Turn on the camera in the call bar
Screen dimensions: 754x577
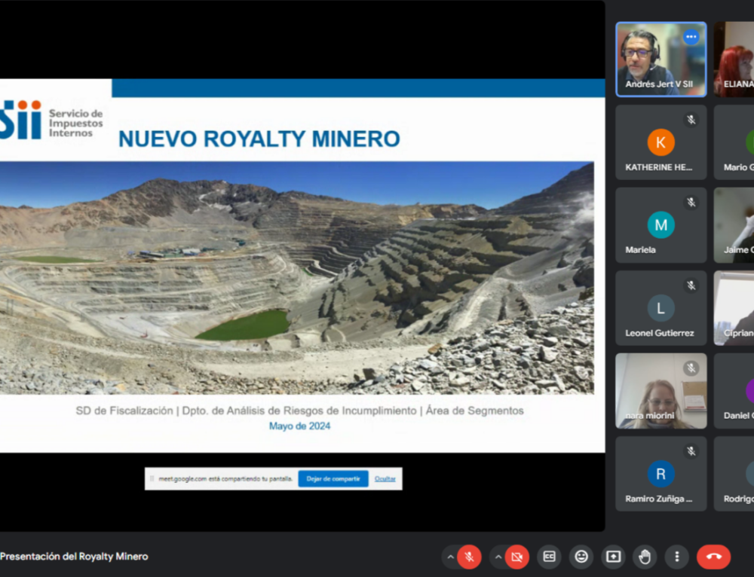(517, 557)
